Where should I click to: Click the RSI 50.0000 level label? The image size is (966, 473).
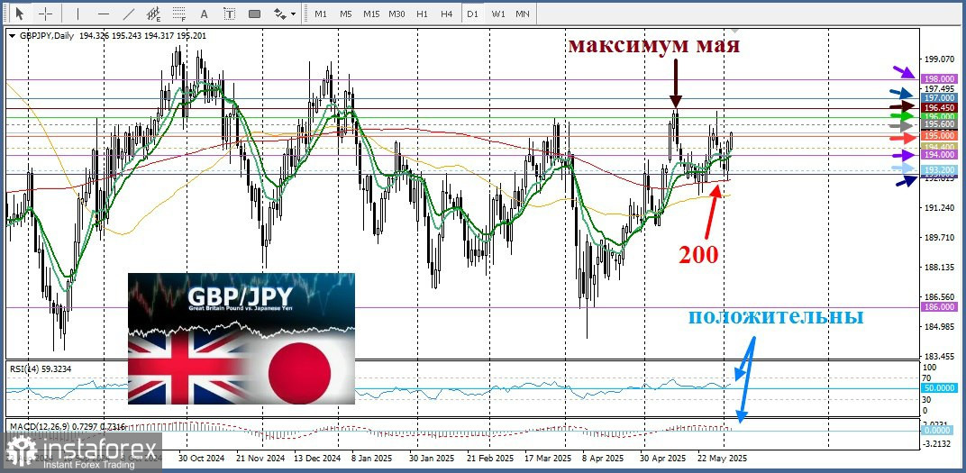click(x=939, y=388)
